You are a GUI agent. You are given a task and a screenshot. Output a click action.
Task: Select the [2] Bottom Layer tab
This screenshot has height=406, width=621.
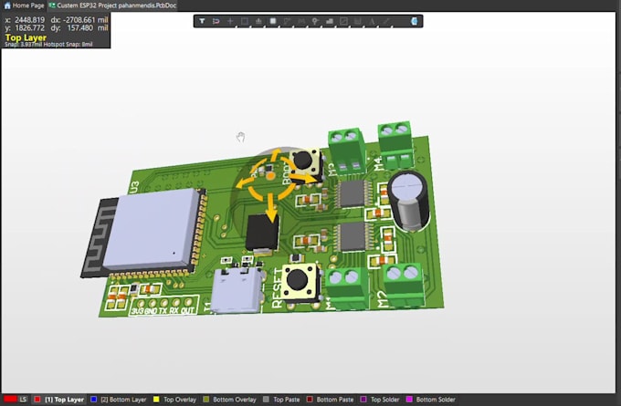coord(119,400)
